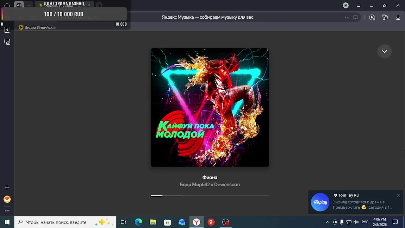Viewport: 405px width, 228px height.
Task: Open the three-dots page options
Action: click(x=347, y=17)
